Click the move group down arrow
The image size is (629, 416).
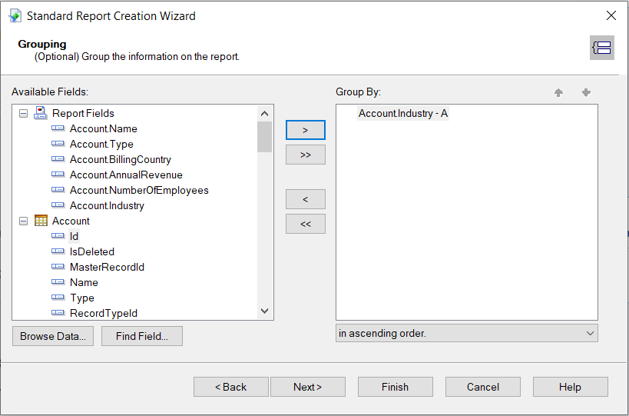pyautogui.click(x=586, y=92)
